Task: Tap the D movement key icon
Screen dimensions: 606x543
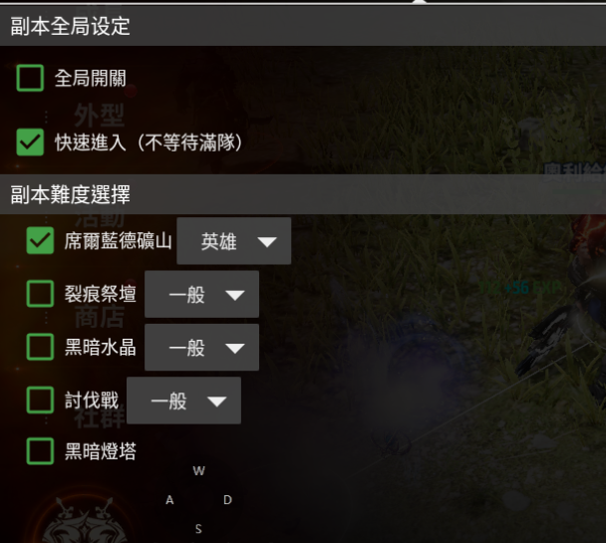Action: click(x=227, y=500)
